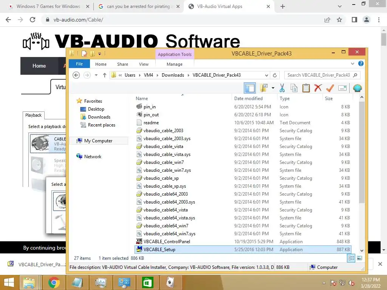This screenshot has height=290, width=387.
Task: Switch to large icons view in status bar
Action: click(x=359, y=258)
